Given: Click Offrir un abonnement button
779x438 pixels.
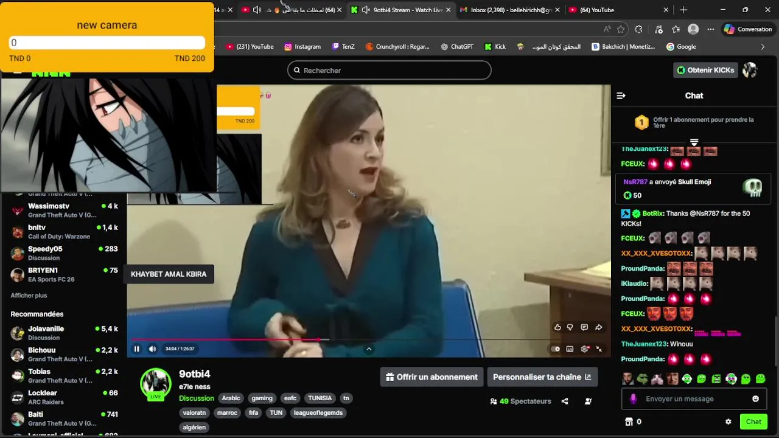Looking at the screenshot, I should 432,377.
